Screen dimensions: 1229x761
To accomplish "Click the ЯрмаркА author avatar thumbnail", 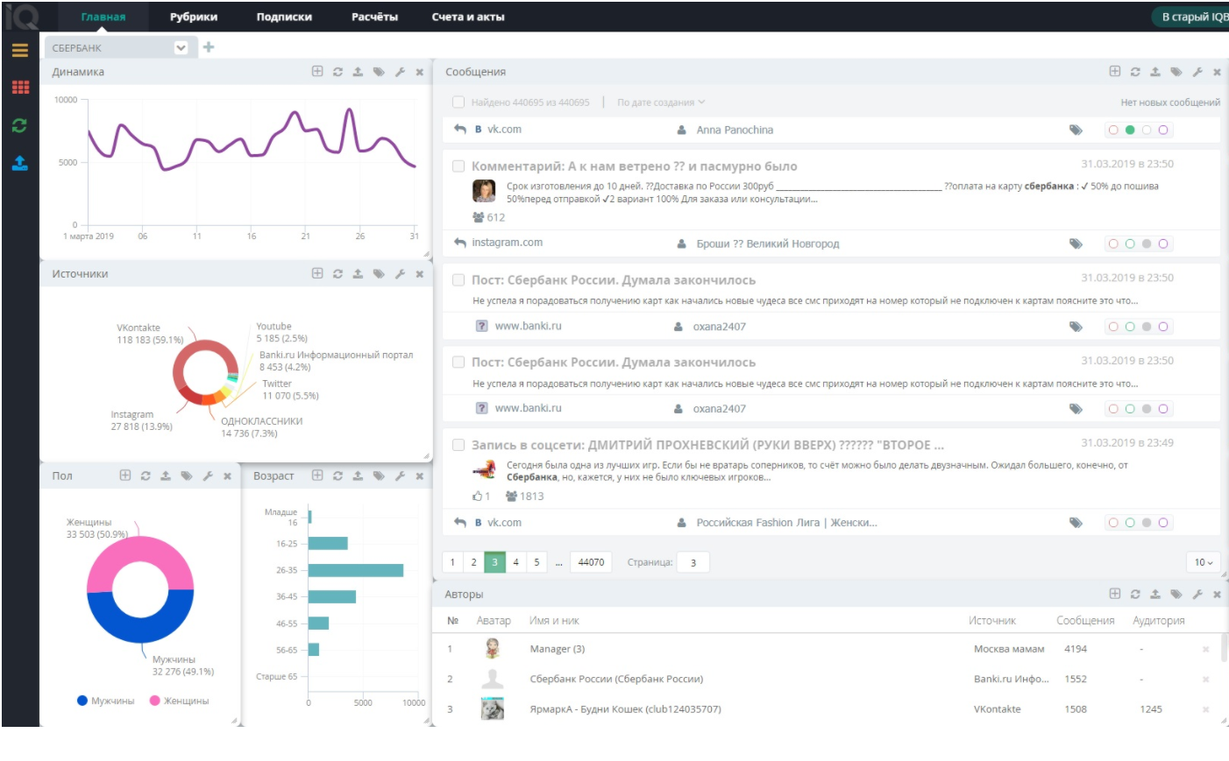I will (x=493, y=708).
